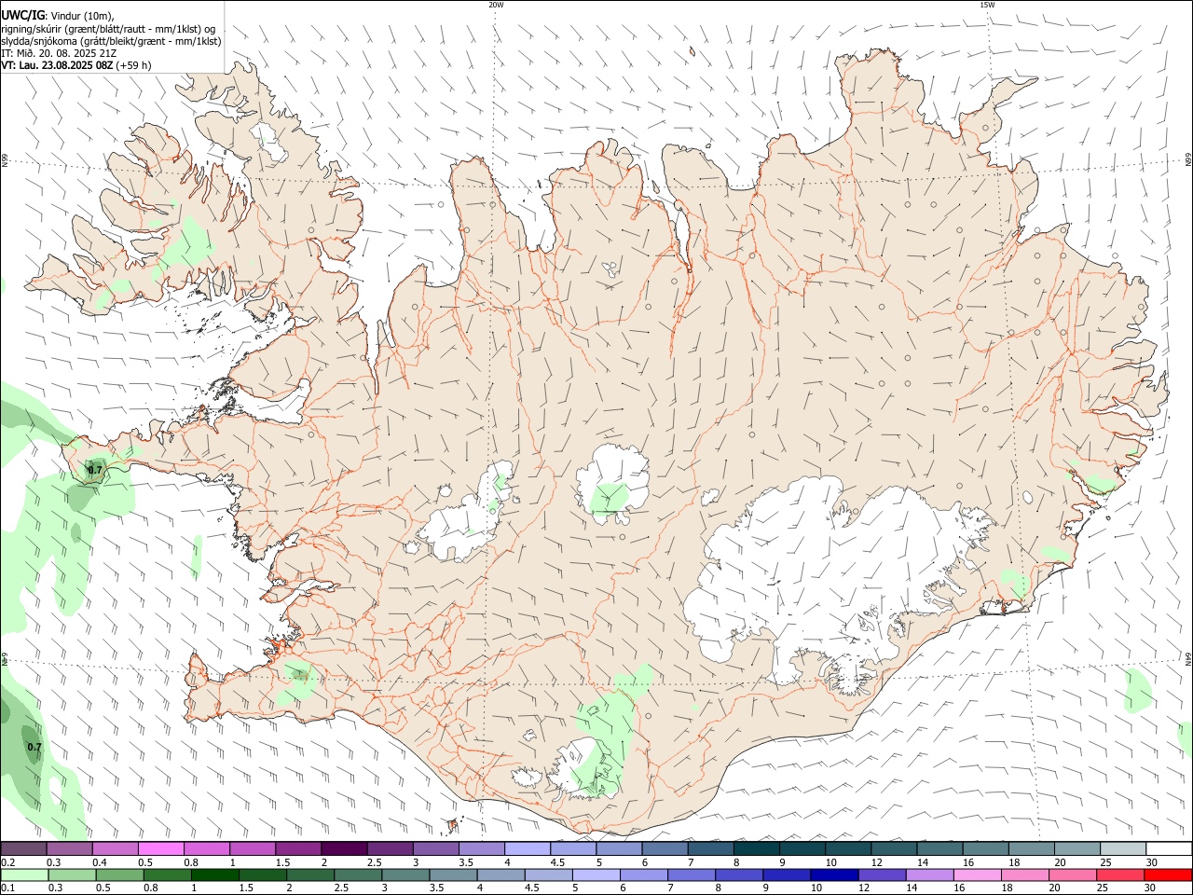Click the 'rigning/skúrir' legend description line

click(108, 28)
